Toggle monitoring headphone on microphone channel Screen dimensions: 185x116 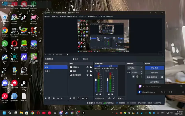pyautogui.click(x=112, y=94)
